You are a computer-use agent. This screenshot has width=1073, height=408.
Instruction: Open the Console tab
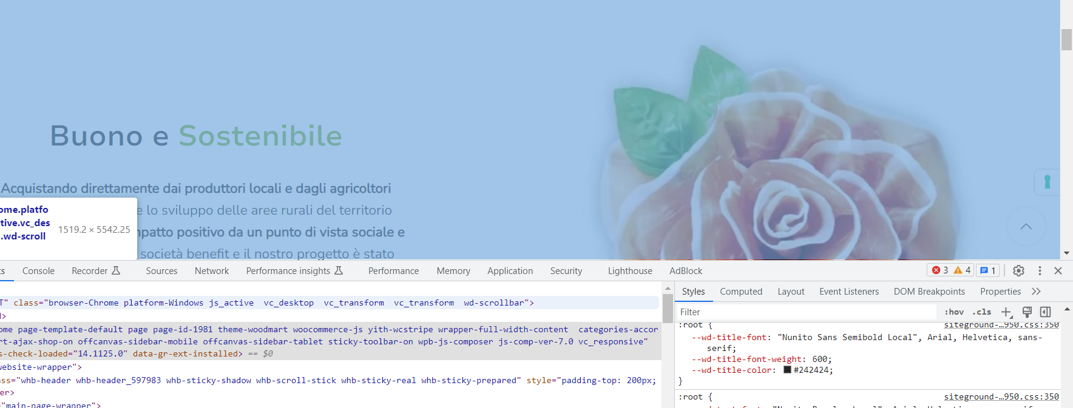click(x=38, y=271)
